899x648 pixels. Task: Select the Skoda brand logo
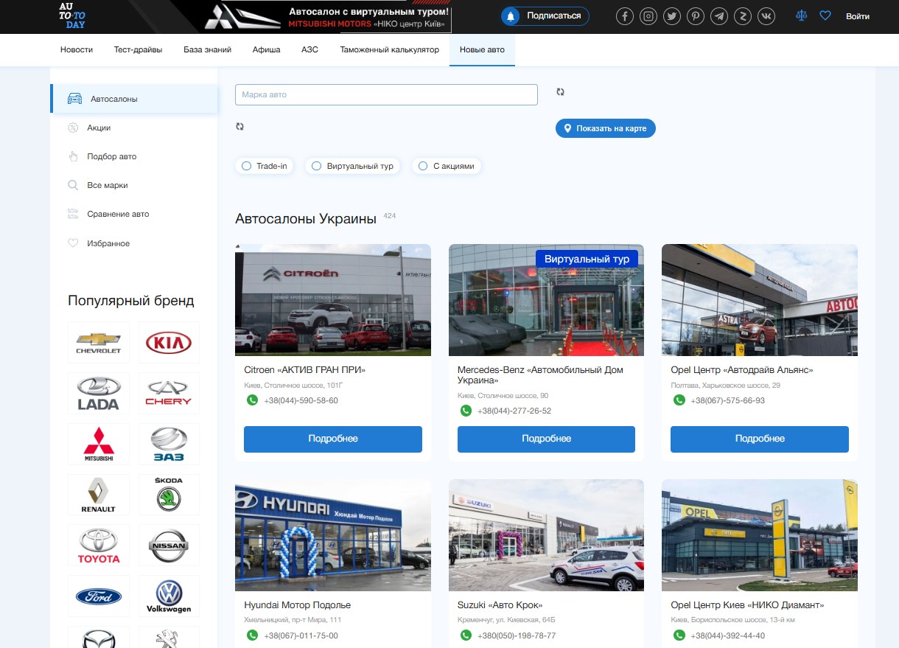[169, 495]
